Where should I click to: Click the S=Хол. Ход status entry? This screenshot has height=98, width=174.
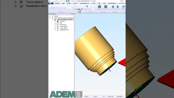coord(110,96)
